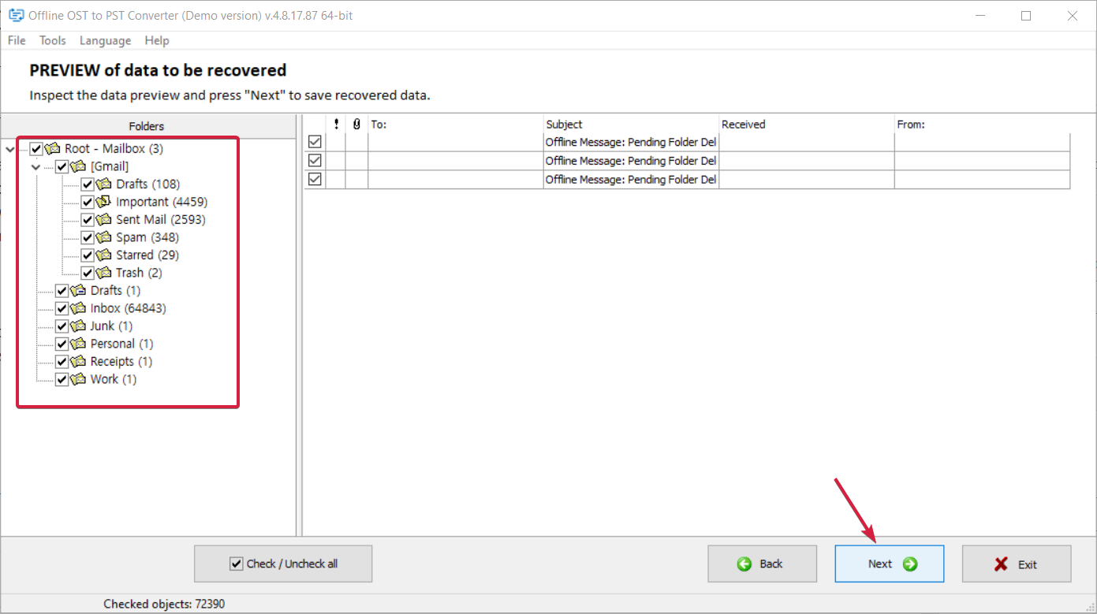This screenshot has width=1097, height=614.
Task: Deselect the Important (4459) checkbox
Action: (88, 202)
